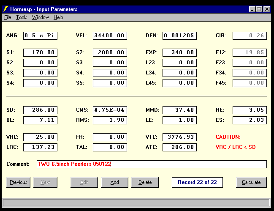Delete the current record
Image resolution: width=274 pixels, height=211 pixels.
[145, 182]
